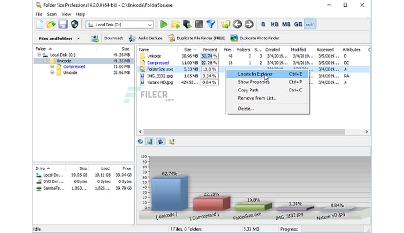Screen dimensions: 404x233
Task: Open the Local Disk (C:) drive dropdown
Action: (x=150, y=25)
